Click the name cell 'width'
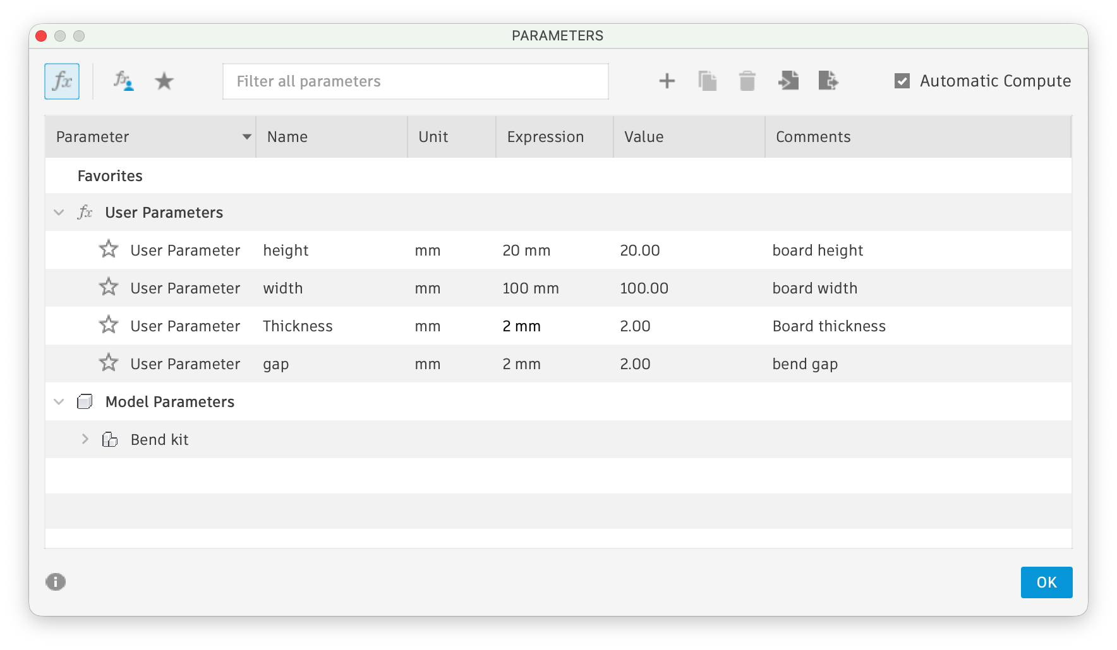This screenshot has width=1117, height=650. coord(282,288)
